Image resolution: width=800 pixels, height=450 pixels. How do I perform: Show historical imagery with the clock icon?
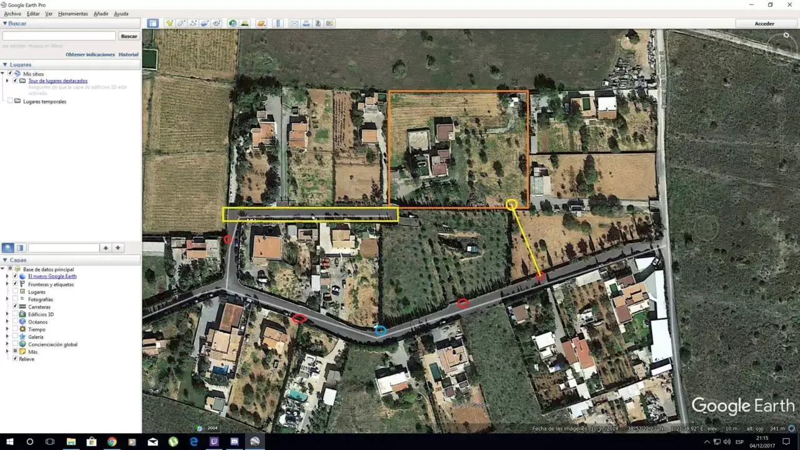pos(233,23)
